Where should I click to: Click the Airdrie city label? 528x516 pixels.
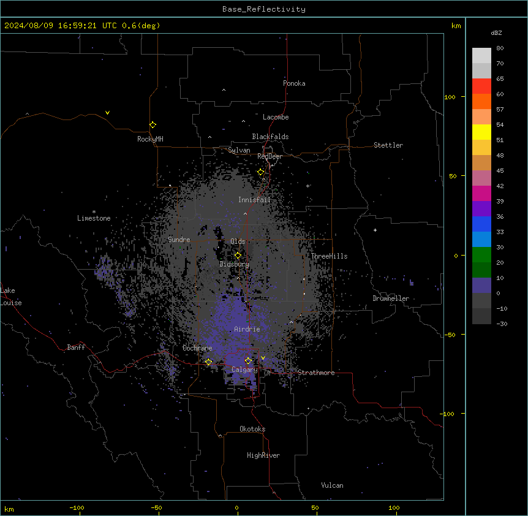(x=247, y=329)
